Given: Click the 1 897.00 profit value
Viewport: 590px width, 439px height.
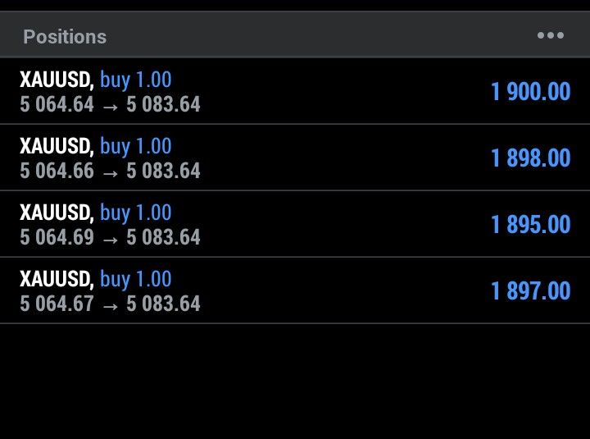Looking at the screenshot, I should click(530, 290).
